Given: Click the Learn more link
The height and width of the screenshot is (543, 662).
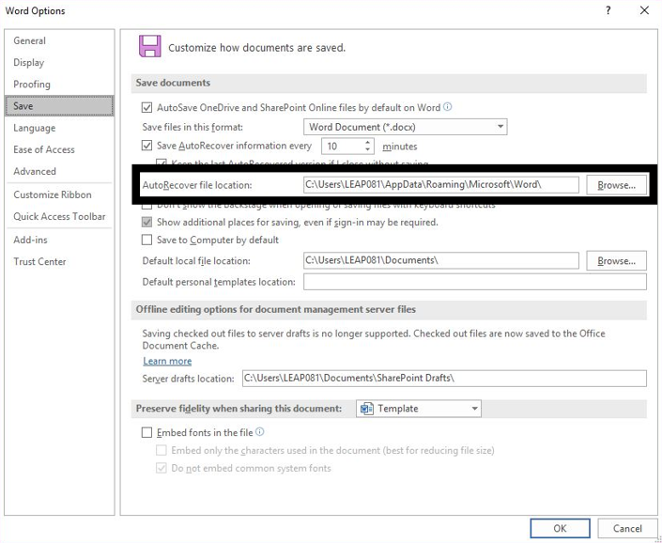Looking at the screenshot, I should tap(167, 361).
